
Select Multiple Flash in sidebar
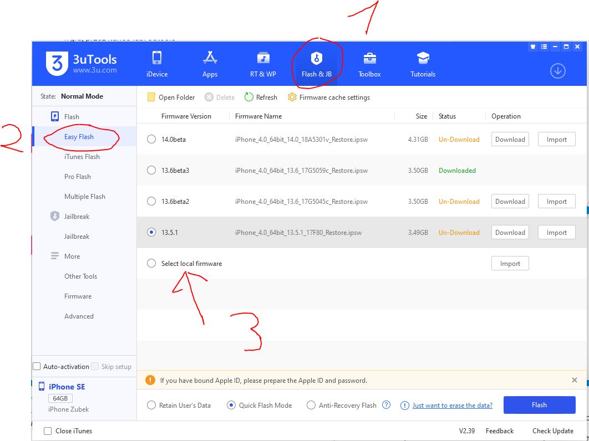click(84, 196)
